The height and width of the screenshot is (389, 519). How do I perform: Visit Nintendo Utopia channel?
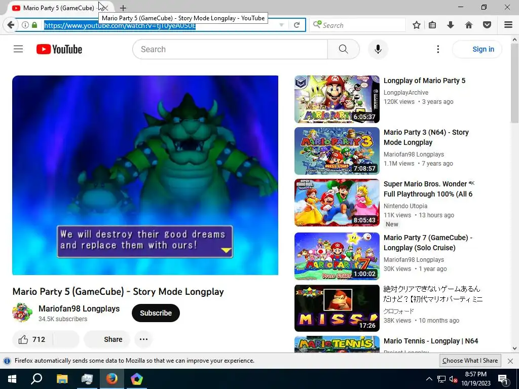click(405, 206)
